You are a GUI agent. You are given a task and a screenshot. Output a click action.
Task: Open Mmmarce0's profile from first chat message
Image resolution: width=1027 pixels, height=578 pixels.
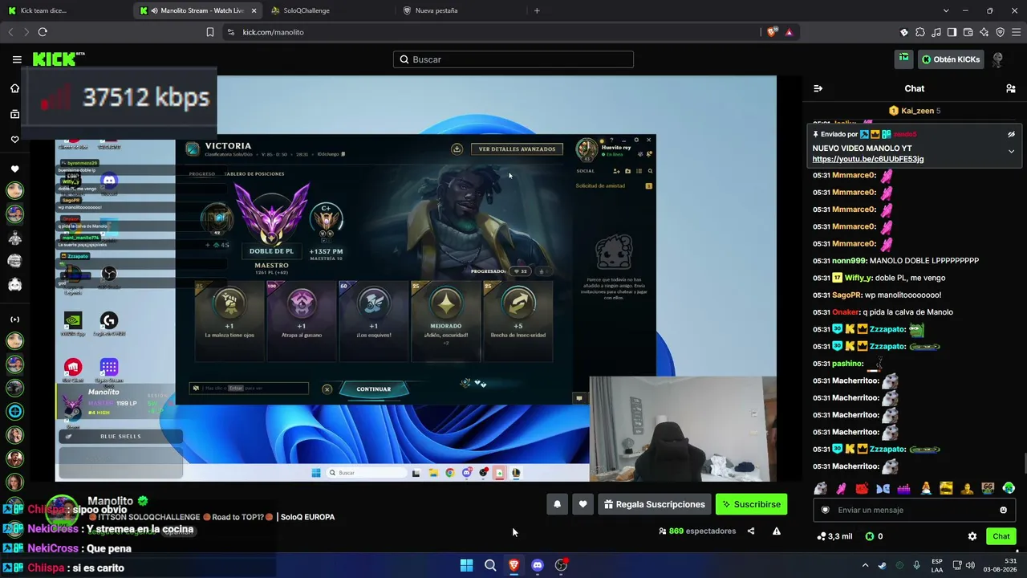pos(854,175)
